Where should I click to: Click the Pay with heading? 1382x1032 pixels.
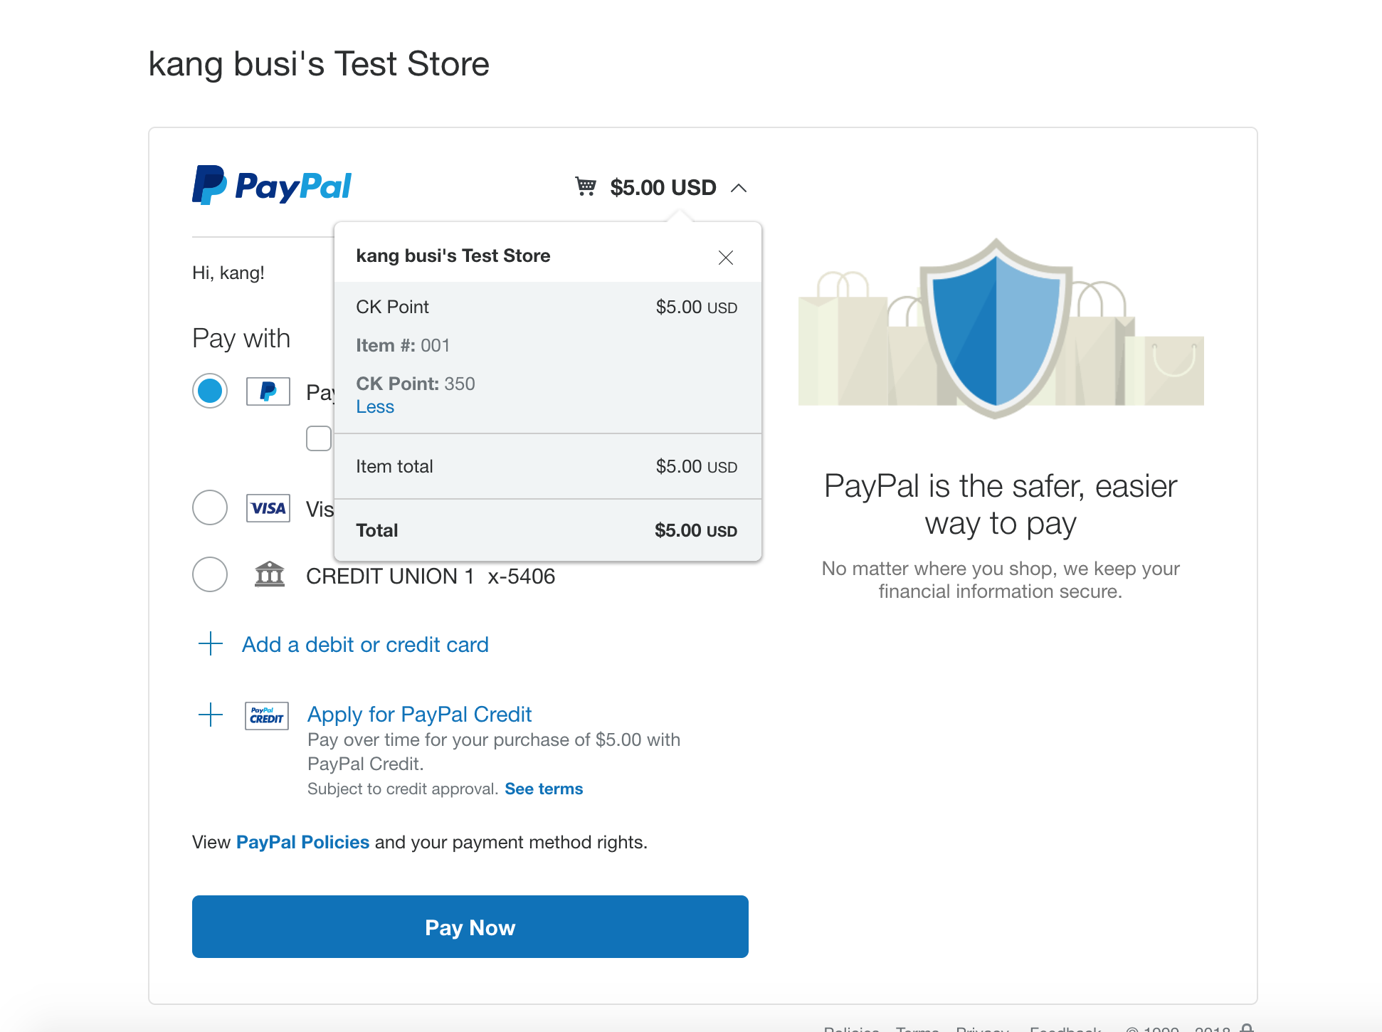(x=241, y=339)
